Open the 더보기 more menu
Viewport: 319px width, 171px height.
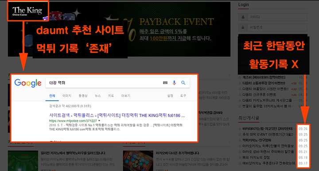click(125, 96)
